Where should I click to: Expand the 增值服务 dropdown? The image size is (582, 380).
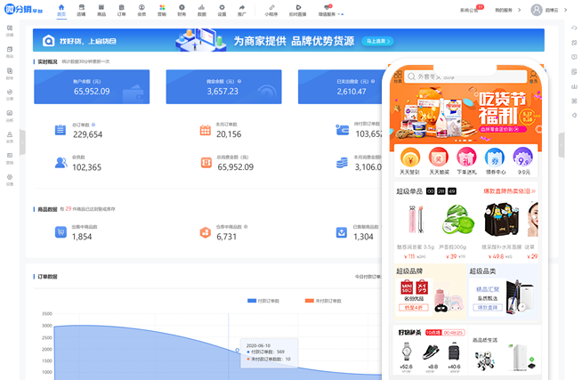328,11
